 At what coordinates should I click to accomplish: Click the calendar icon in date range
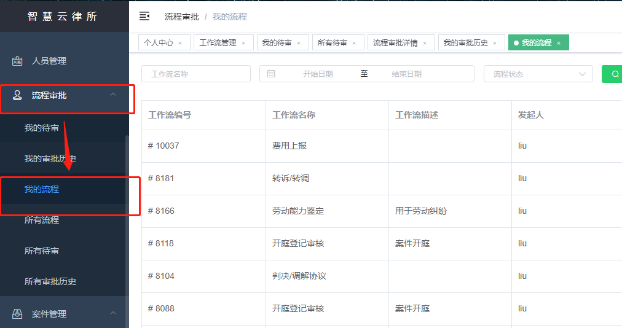(271, 74)
